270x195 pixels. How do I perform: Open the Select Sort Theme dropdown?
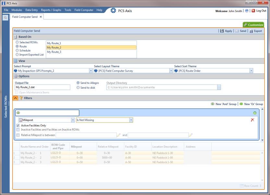(251, 71)
